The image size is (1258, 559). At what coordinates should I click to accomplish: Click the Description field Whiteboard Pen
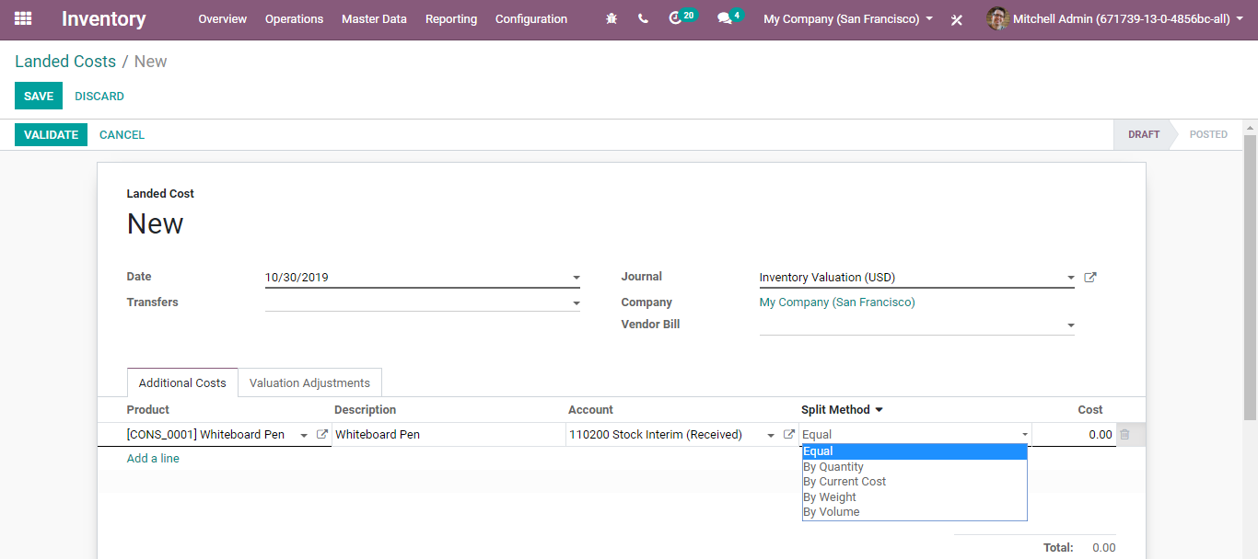point(448,435)
